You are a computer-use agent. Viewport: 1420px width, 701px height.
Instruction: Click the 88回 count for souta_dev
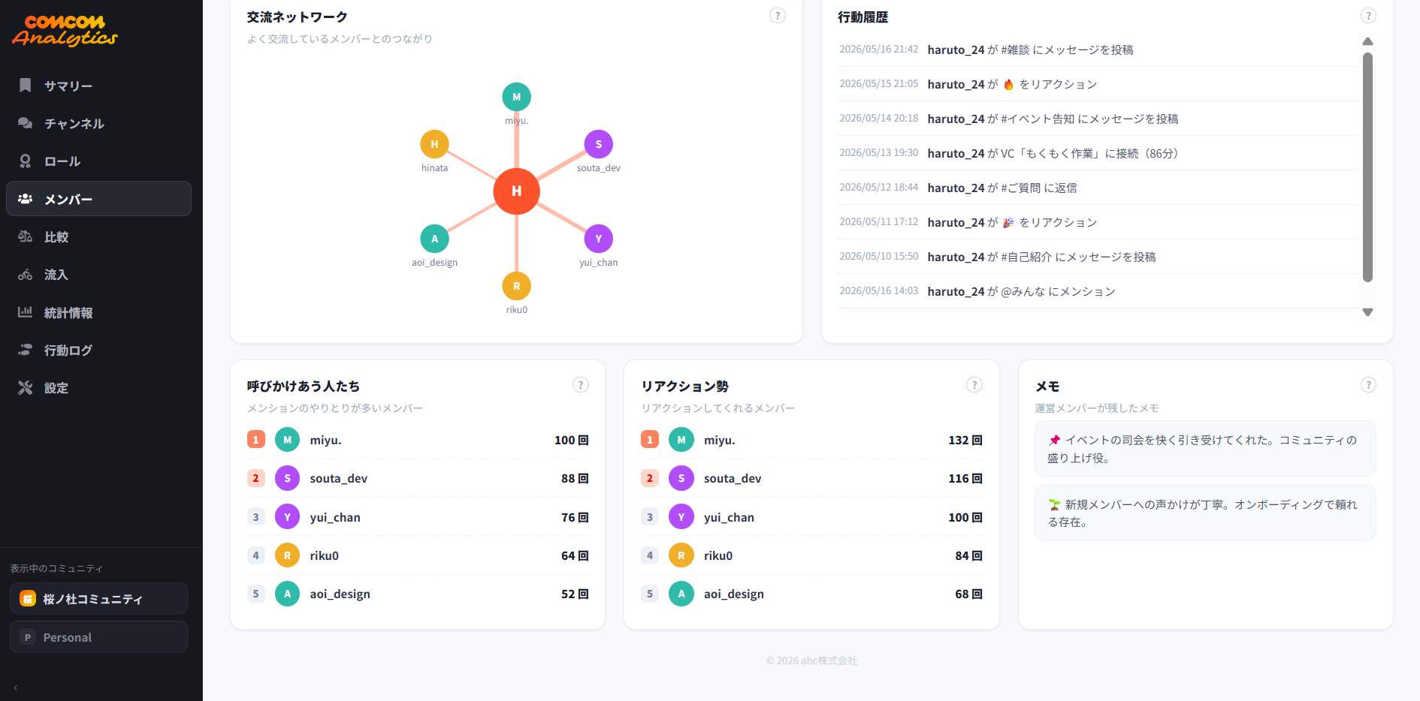[x=575, y=478]
